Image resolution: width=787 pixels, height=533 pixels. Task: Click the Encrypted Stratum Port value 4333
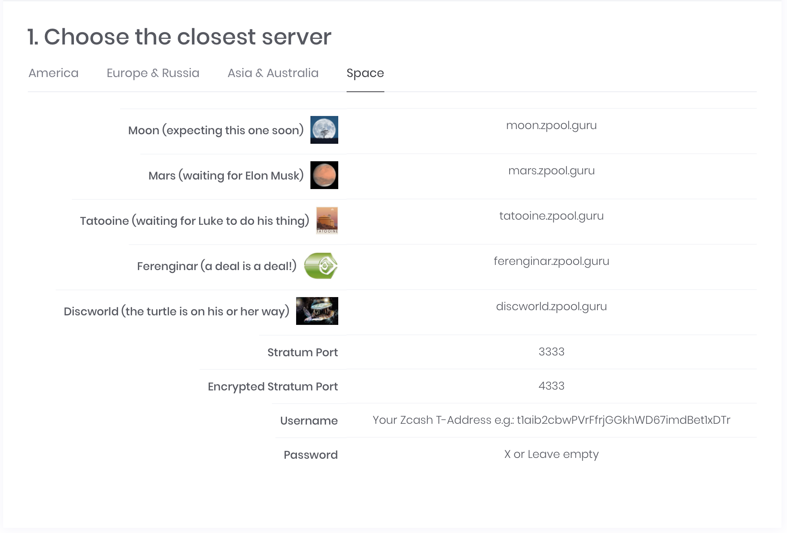(551, 386)
